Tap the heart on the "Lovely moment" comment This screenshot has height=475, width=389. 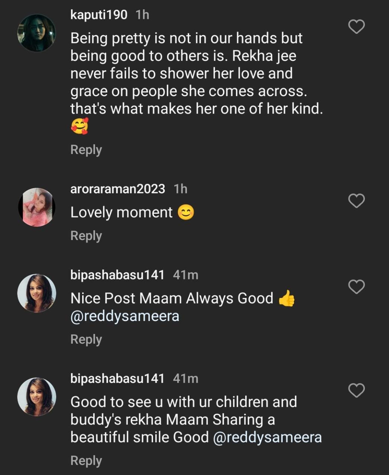click(356, 201)
